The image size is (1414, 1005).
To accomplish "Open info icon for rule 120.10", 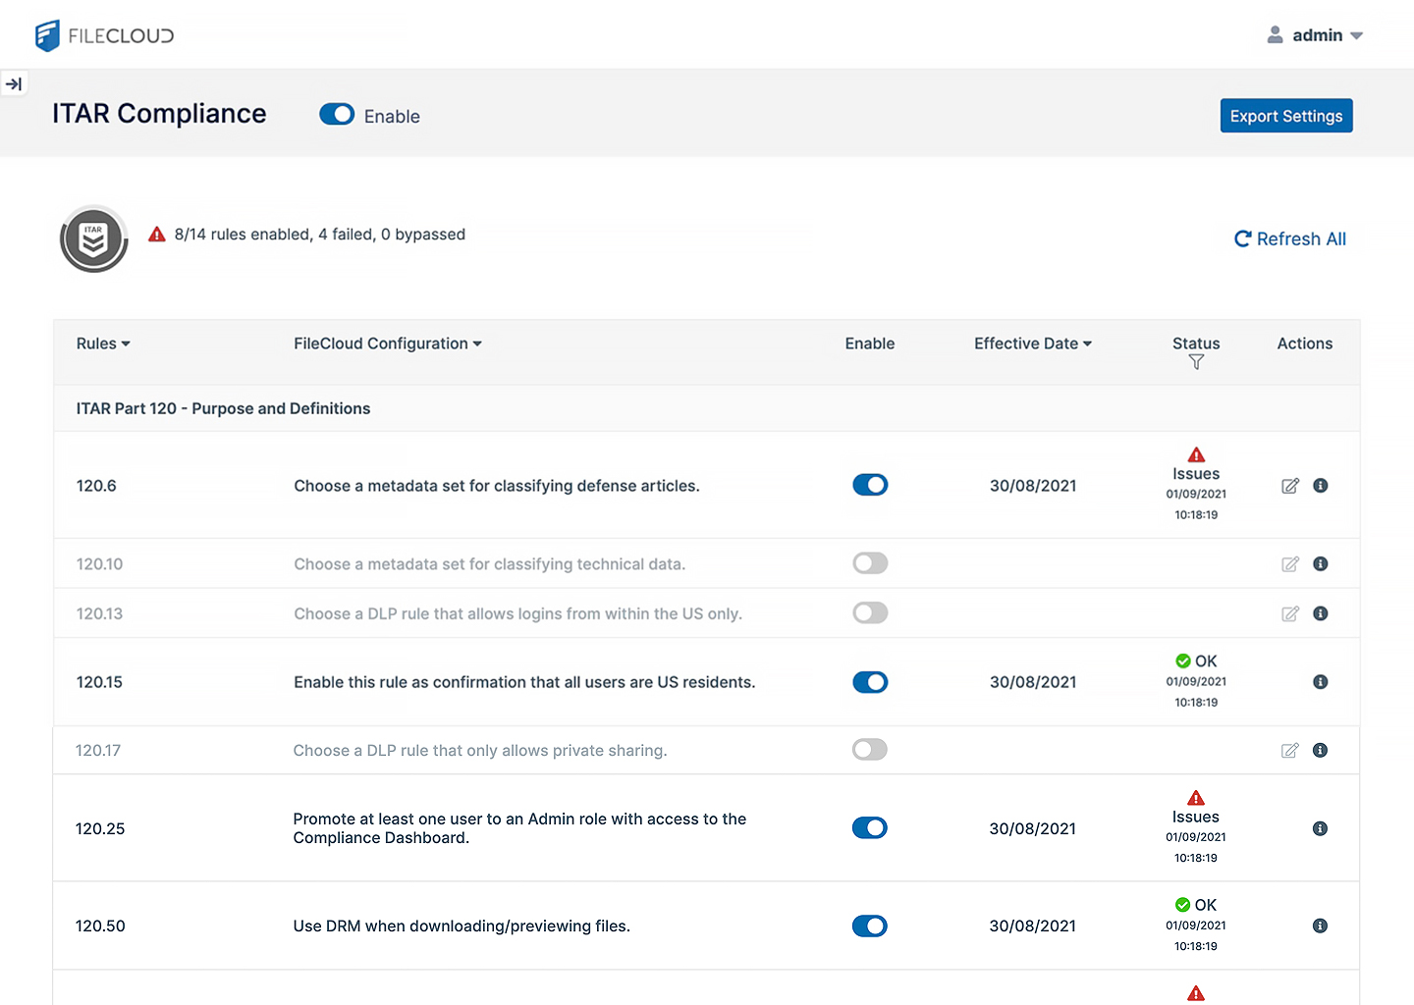I will 1321,564.
